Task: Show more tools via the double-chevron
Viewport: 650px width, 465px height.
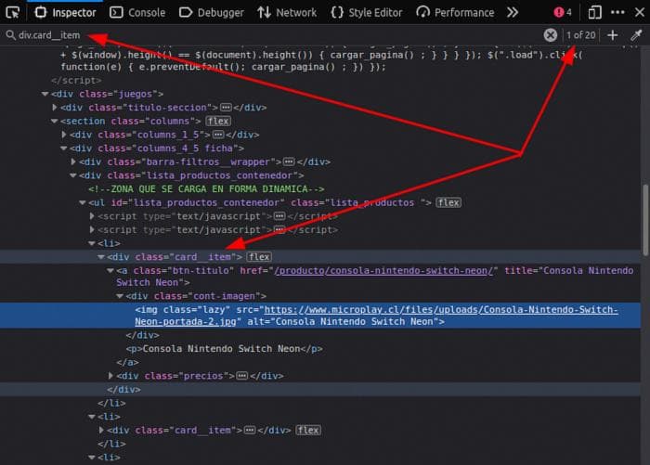Action: coord(513,12)
